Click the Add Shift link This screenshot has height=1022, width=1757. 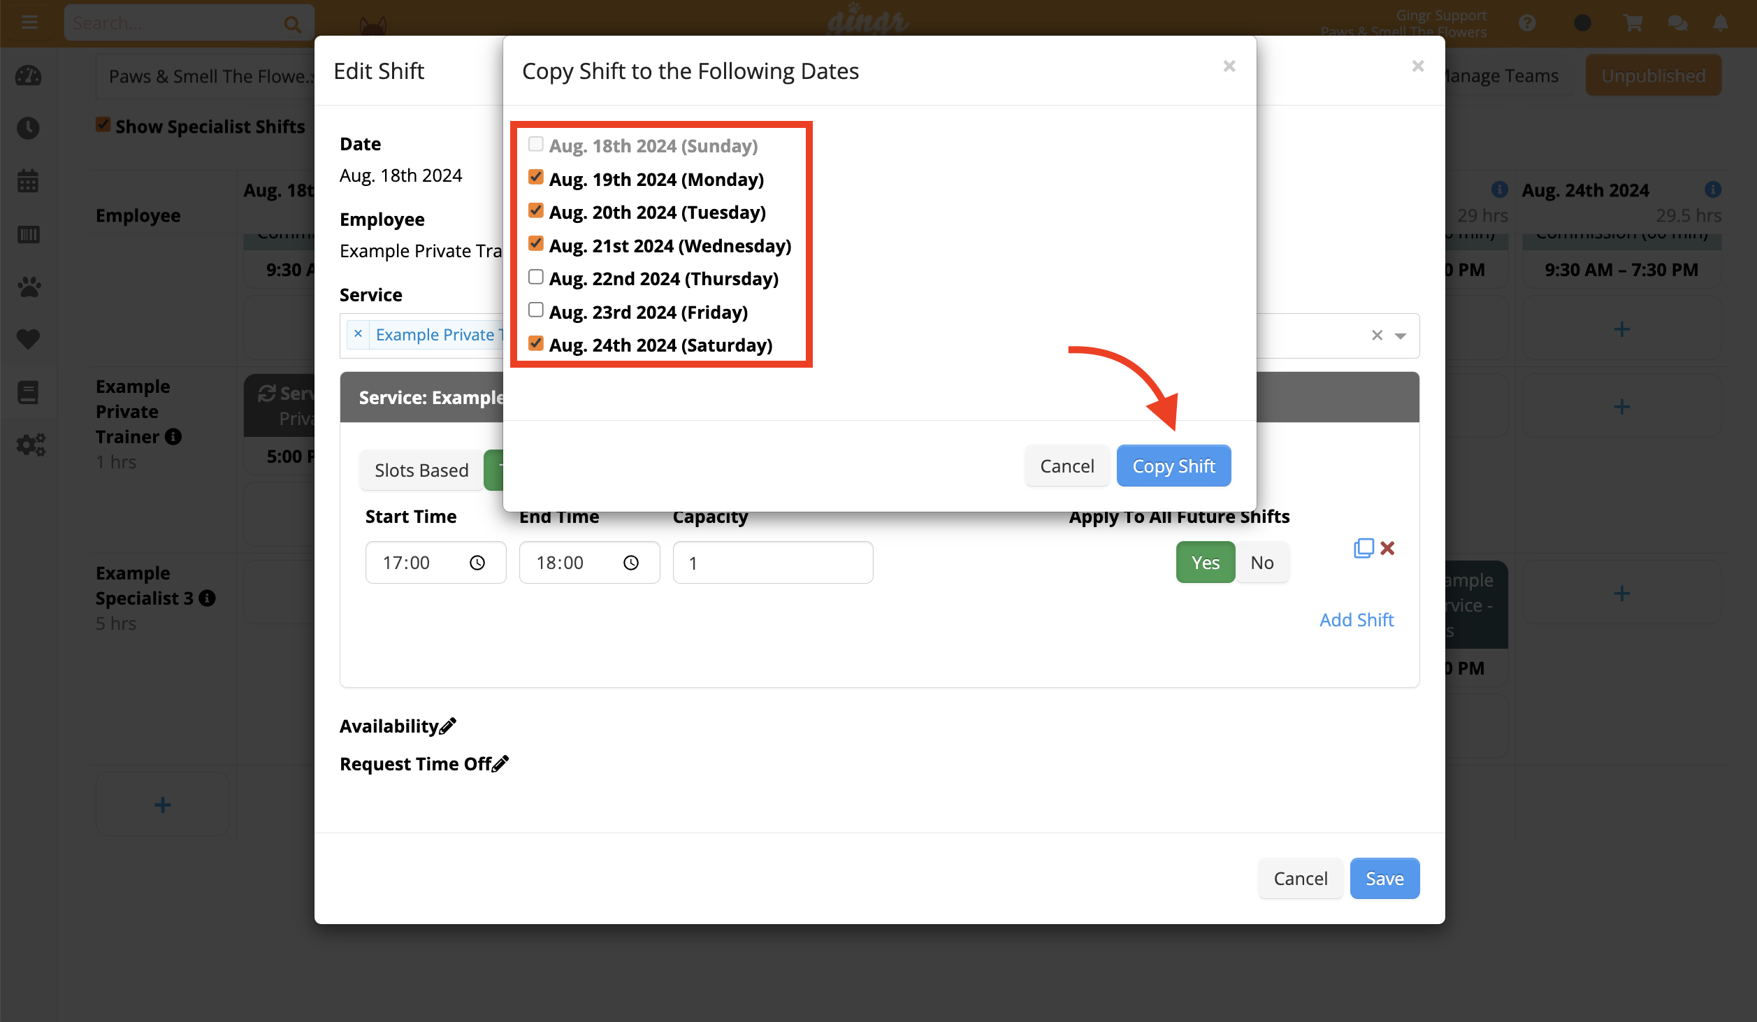point(1356,619)
